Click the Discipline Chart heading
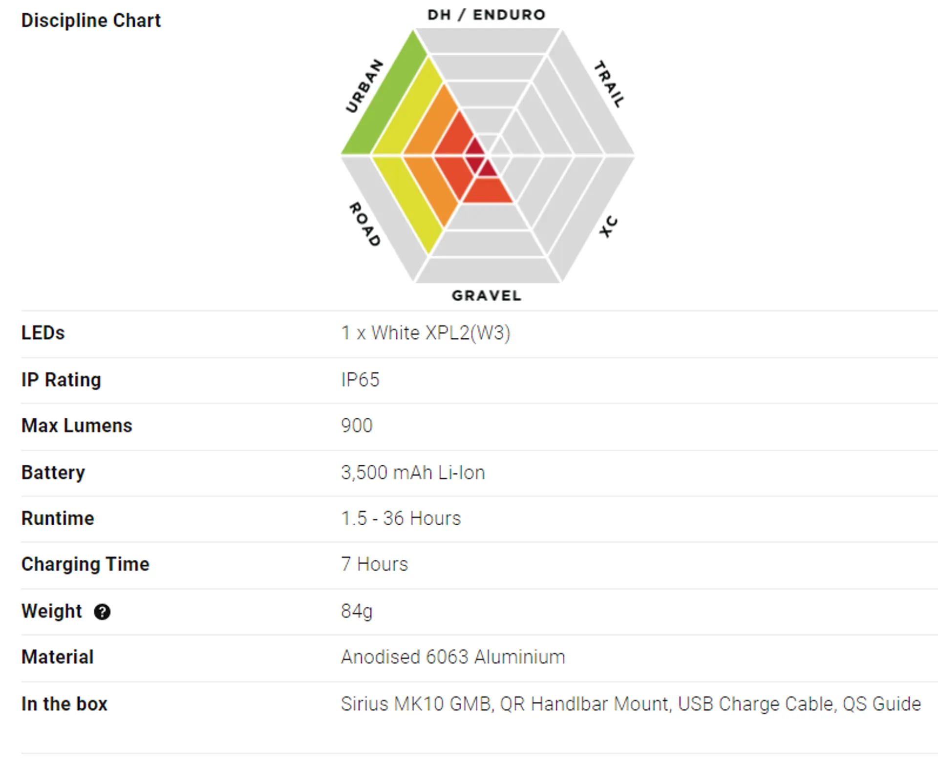938x761 pixels. pyautogui.click(x=91, y=21)
